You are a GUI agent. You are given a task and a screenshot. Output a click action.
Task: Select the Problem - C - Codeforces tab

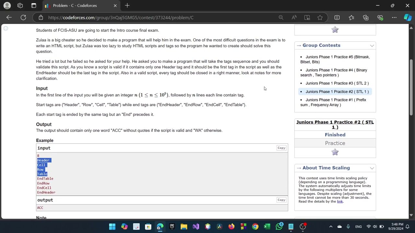click(x=81, y=6)
